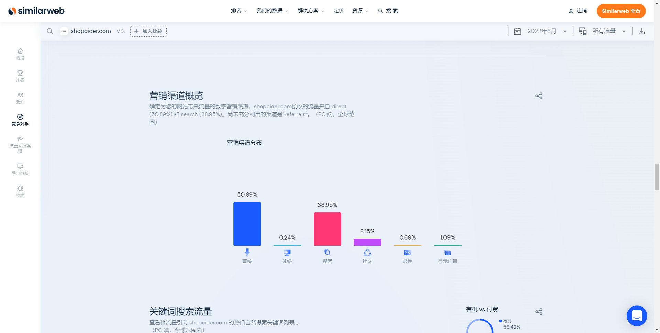Click the 0.24% 外链 value label
The width and height of the screenshot is (660, 333).
287,237
